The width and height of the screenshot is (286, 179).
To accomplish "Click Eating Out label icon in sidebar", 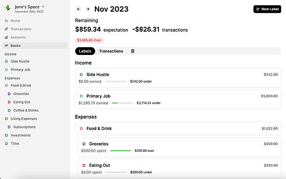I will pos(9,102).
